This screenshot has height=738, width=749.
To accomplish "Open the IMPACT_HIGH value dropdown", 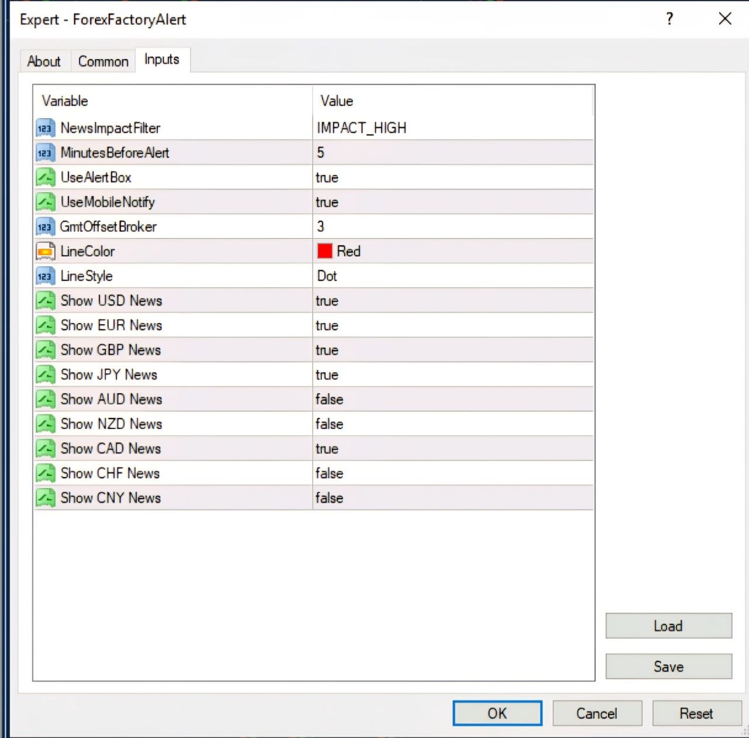I will click(x=453, y=128).
